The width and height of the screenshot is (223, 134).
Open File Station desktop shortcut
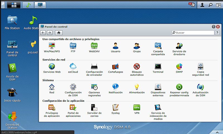[12, 23]
